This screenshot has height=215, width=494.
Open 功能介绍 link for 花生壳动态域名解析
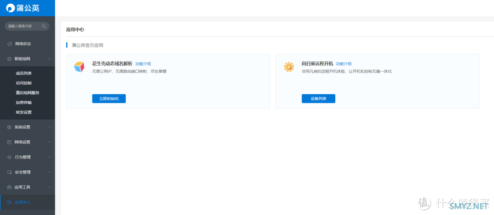click(143, 64)
